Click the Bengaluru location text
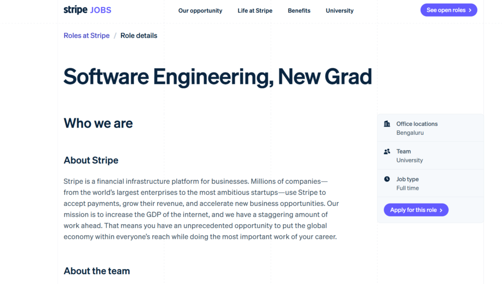The height and width of the screenshot is (284, 502). pos(410,132)
